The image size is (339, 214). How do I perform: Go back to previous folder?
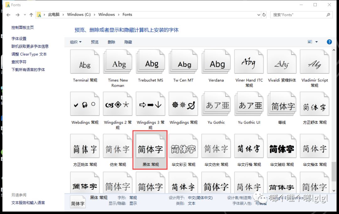point(8,15)
